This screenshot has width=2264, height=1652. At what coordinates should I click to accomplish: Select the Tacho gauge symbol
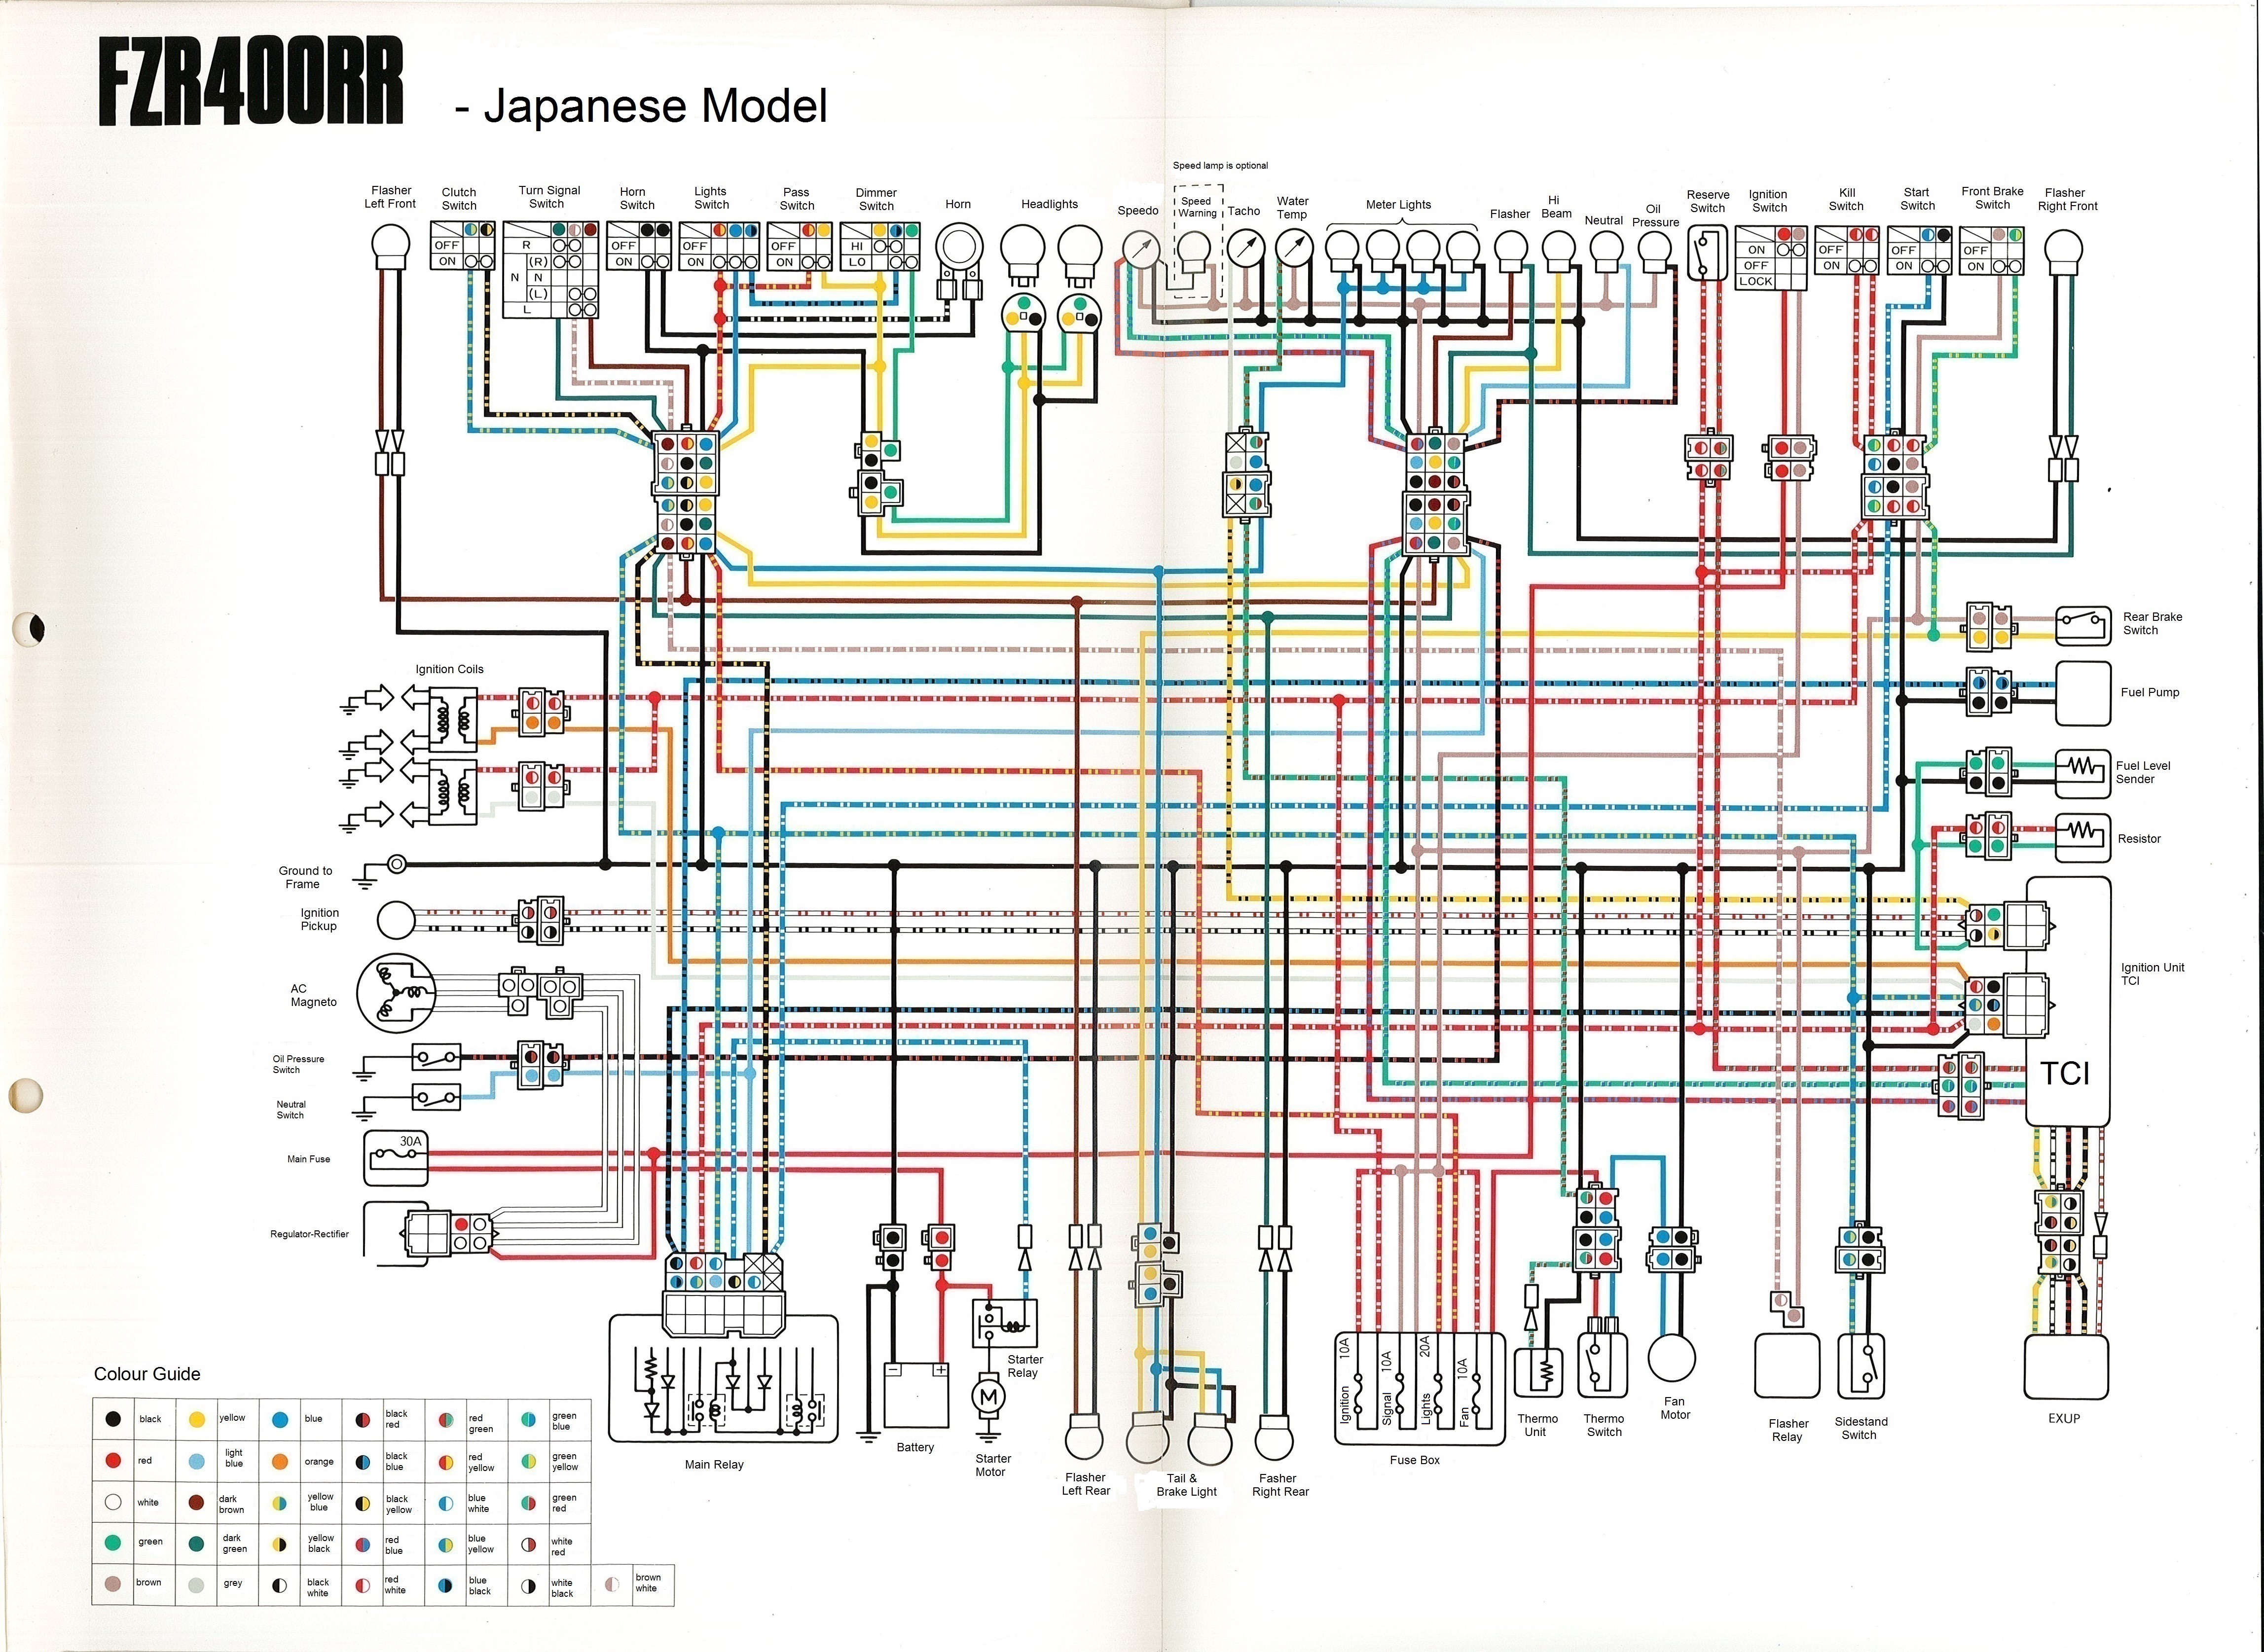point(1246,249)
